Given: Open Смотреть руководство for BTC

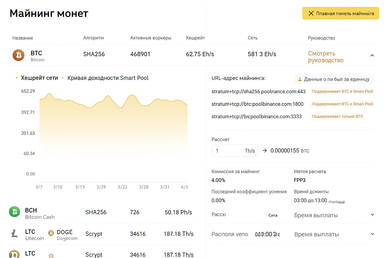Looking at the screenshot, I should [x=325, y=57].
